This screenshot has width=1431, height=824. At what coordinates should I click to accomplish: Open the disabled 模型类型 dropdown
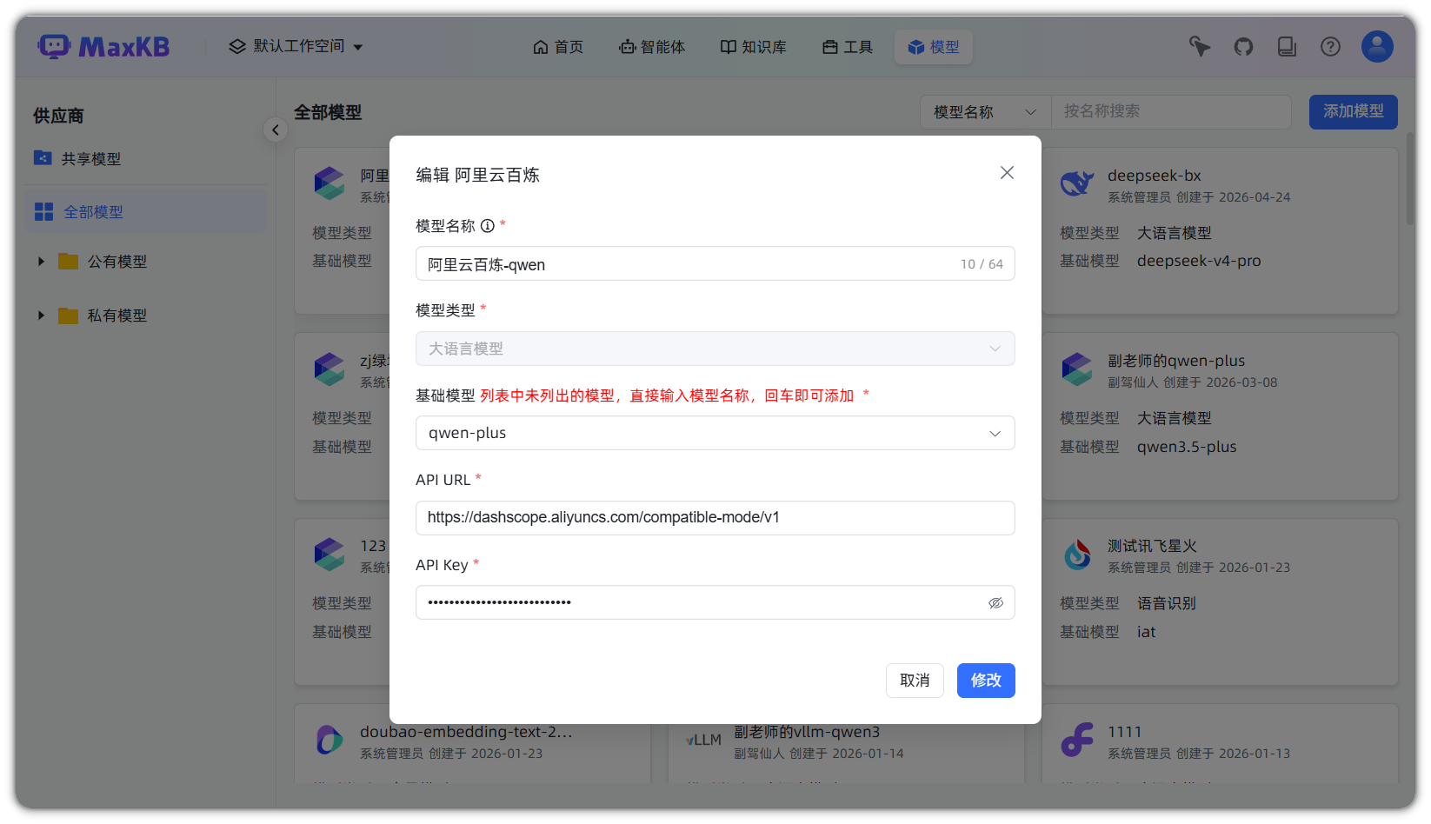[715, 349]
